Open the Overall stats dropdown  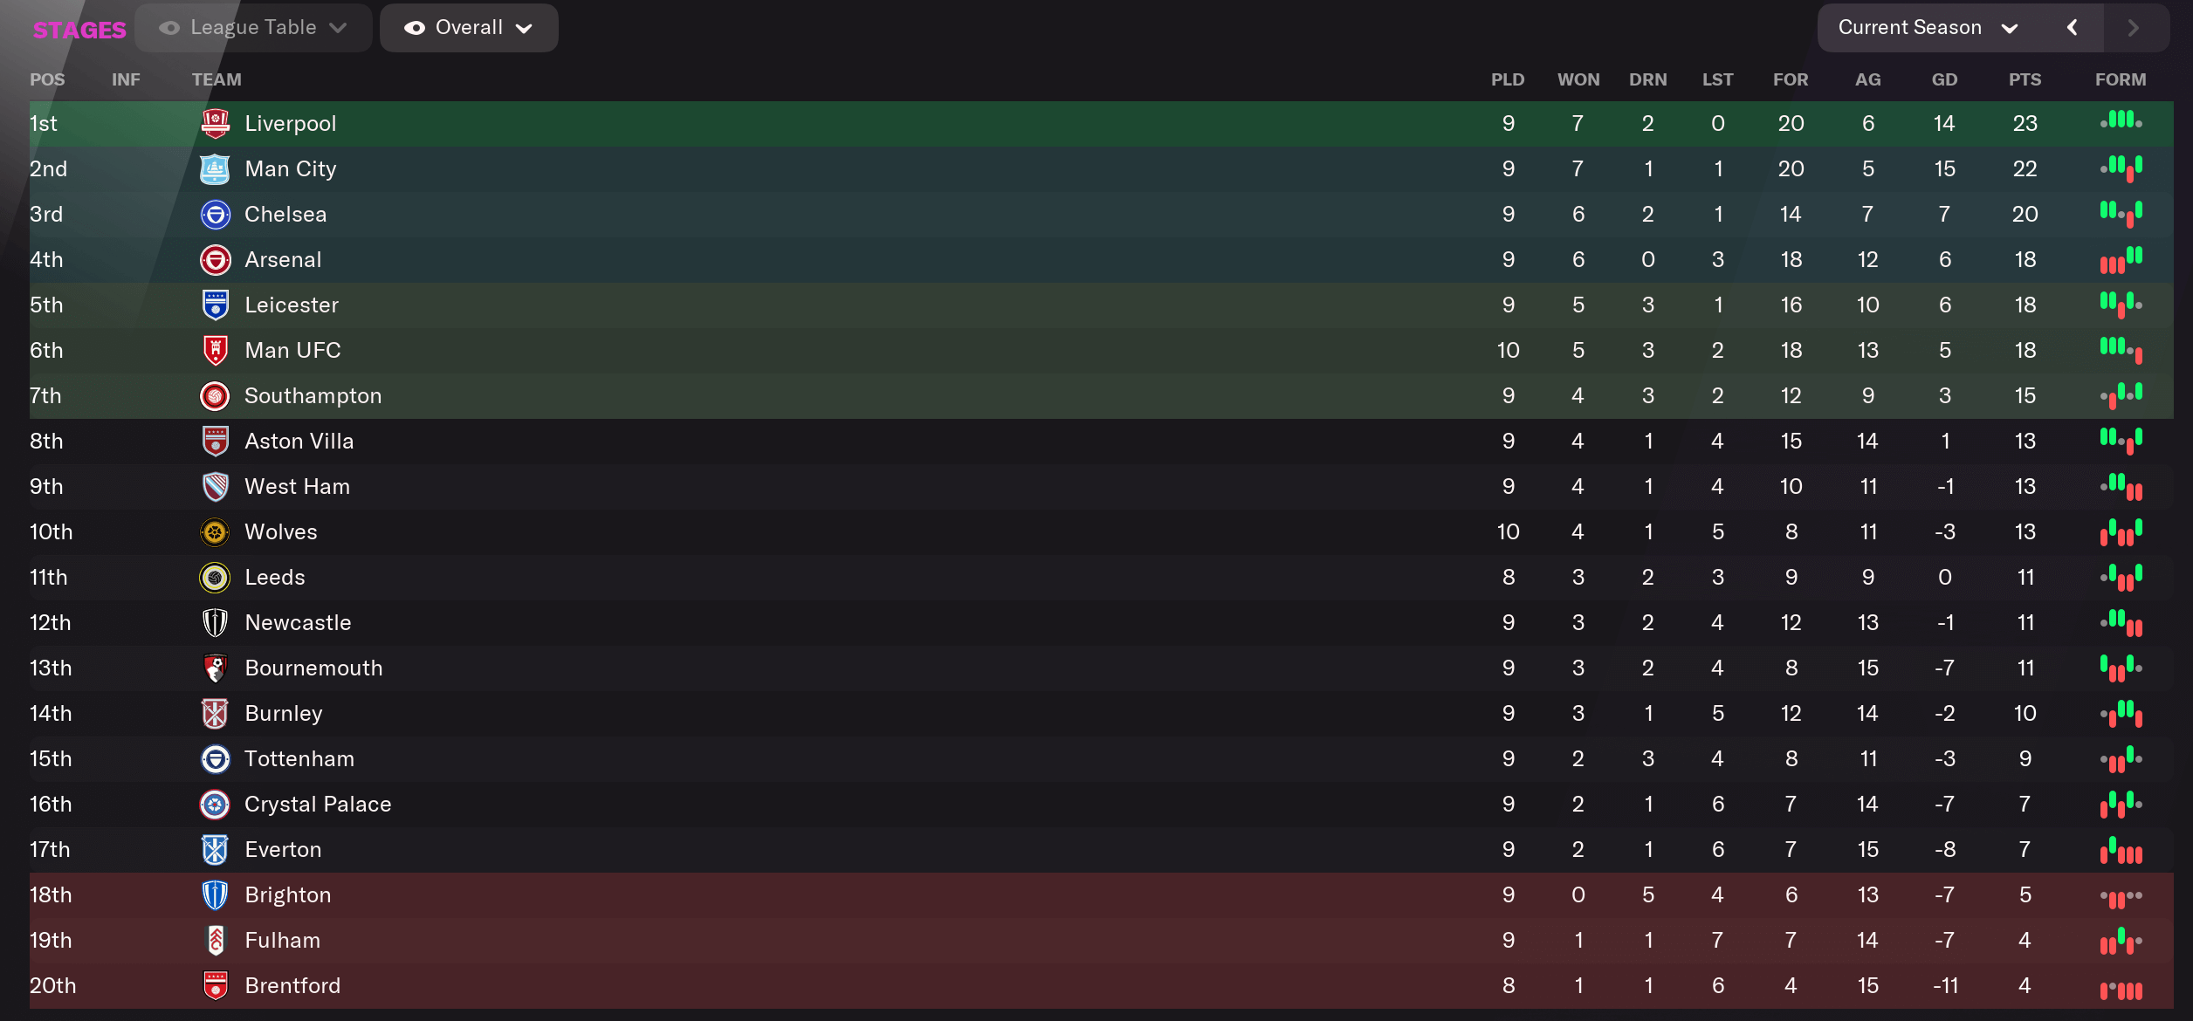point(468,27)
